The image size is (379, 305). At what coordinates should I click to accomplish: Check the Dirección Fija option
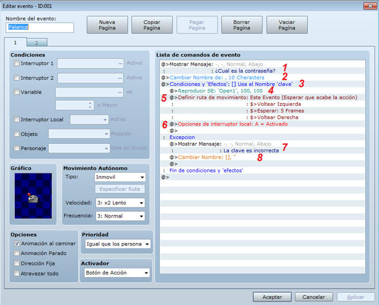click(x=17, y=263)
